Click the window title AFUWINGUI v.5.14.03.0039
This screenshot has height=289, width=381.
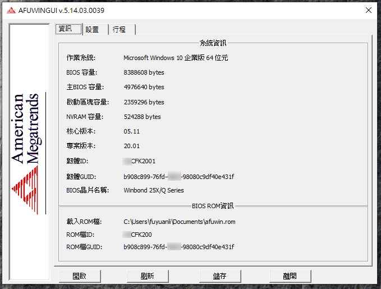coord(62,11)
